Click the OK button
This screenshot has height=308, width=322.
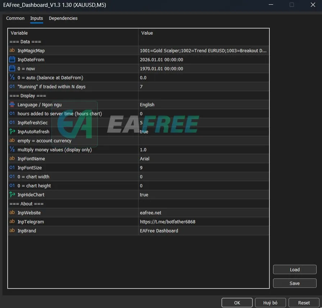237,303
